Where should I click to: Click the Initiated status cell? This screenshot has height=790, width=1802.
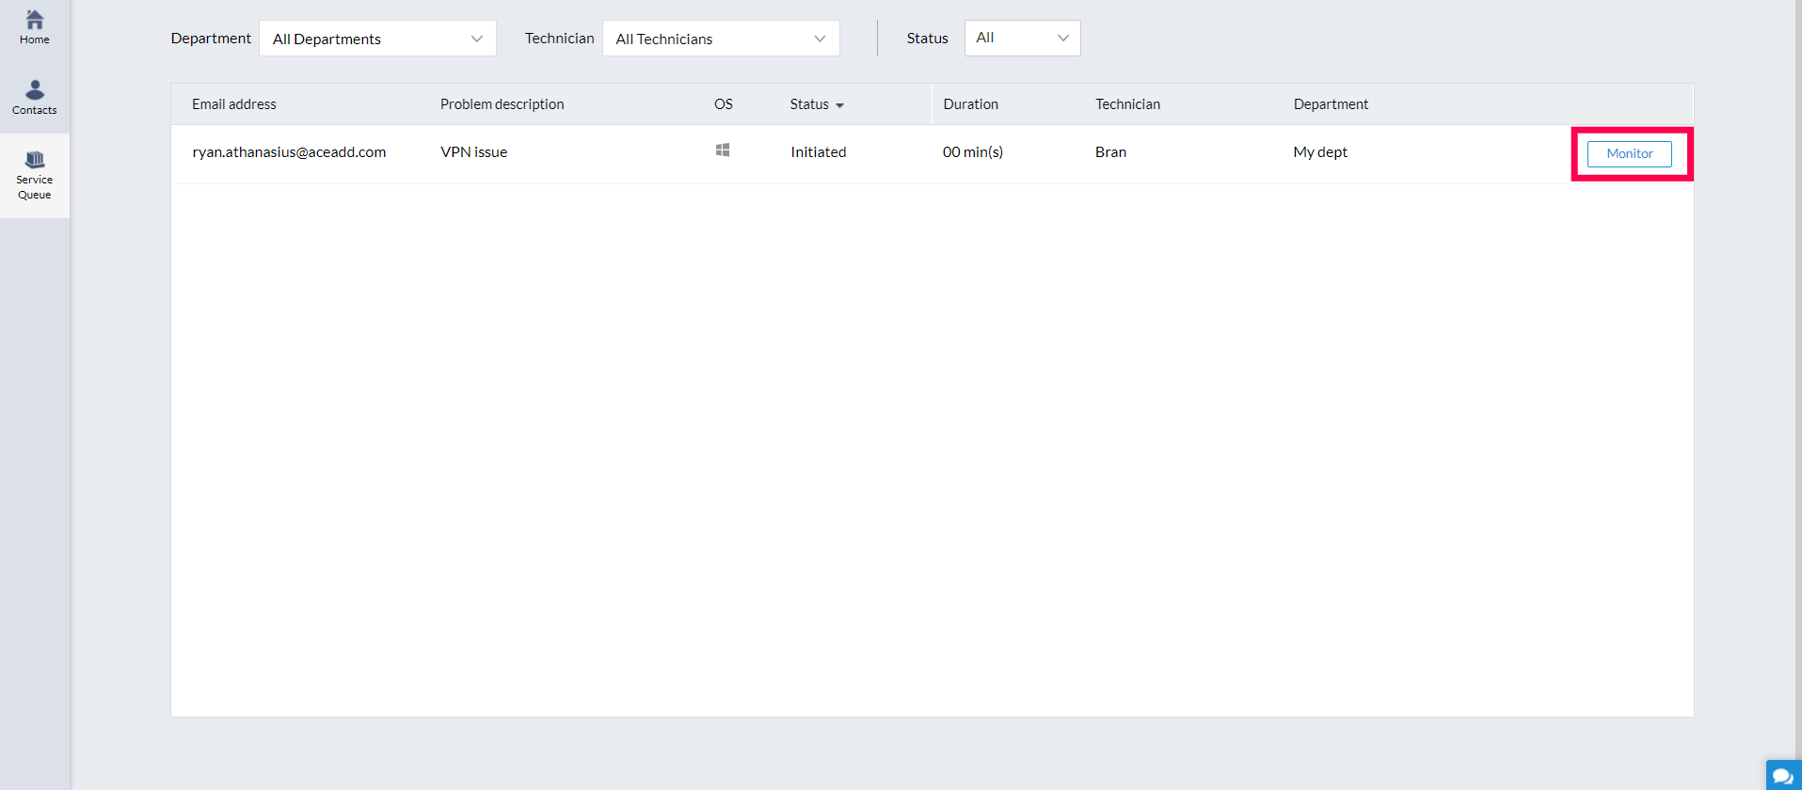[818, 152]
